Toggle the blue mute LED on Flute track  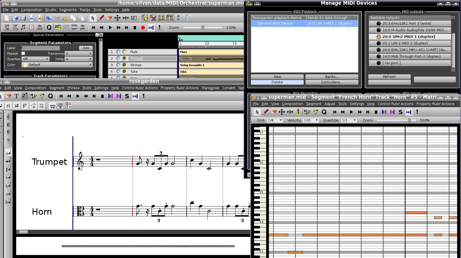point(118,52)
